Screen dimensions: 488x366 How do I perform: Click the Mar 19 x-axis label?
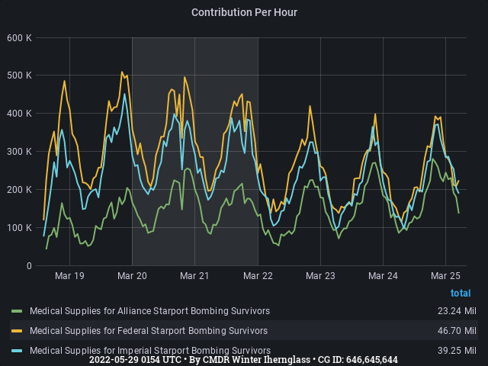click(69, 276)
